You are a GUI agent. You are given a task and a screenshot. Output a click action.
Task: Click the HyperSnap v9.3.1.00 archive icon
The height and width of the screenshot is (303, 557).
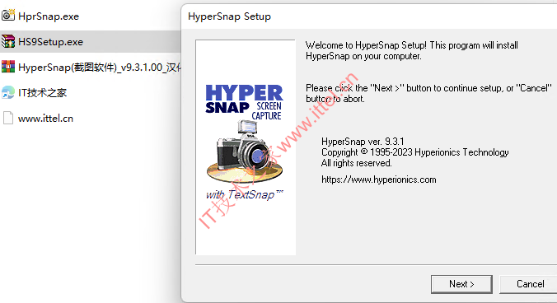8,67
